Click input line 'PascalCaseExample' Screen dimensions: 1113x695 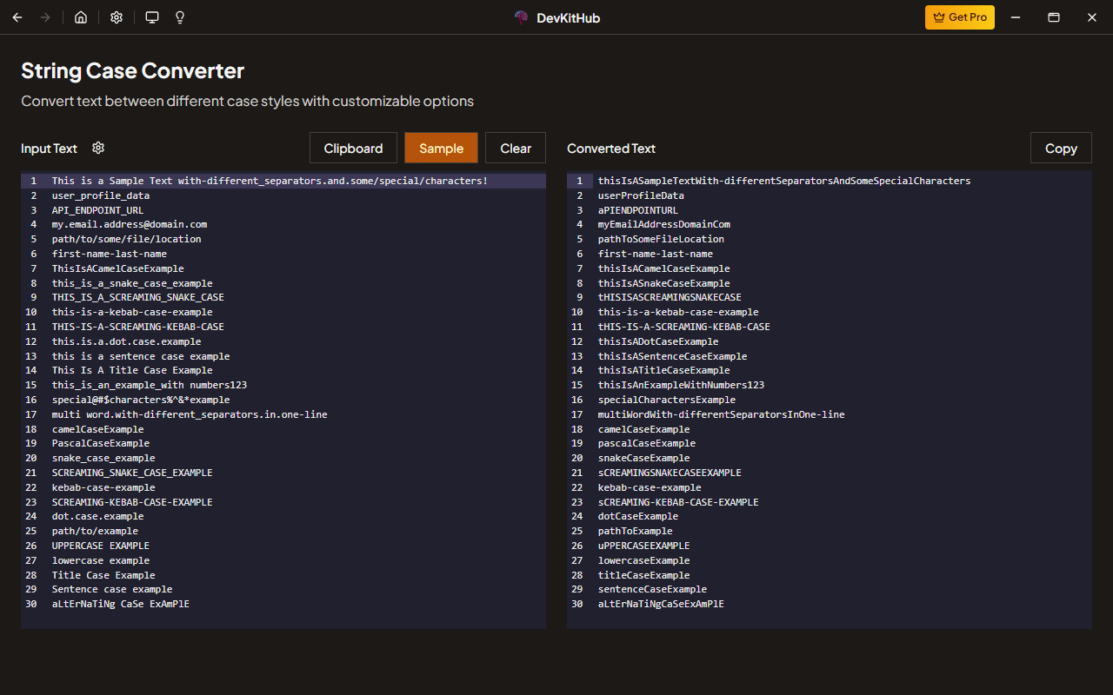coord(101,443)
